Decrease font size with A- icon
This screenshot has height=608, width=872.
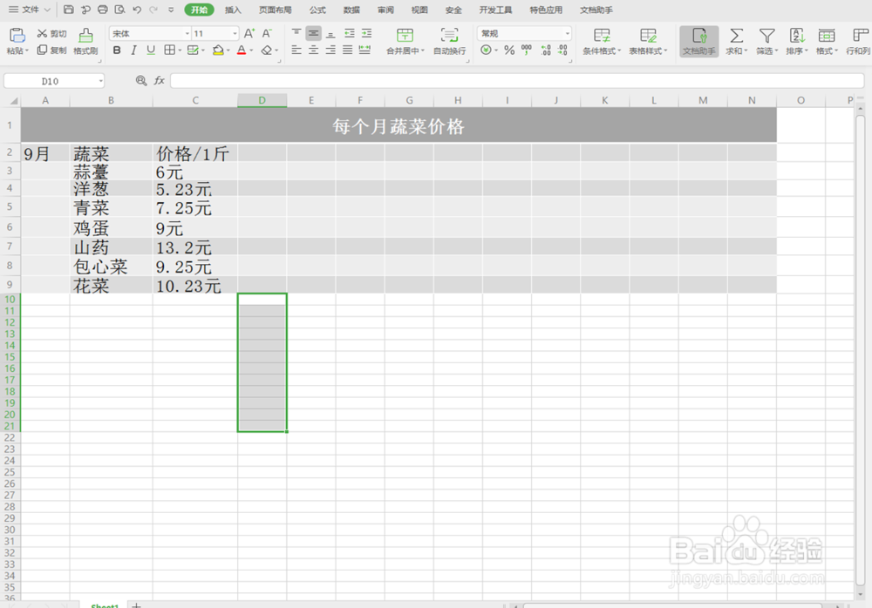(268, 33)
